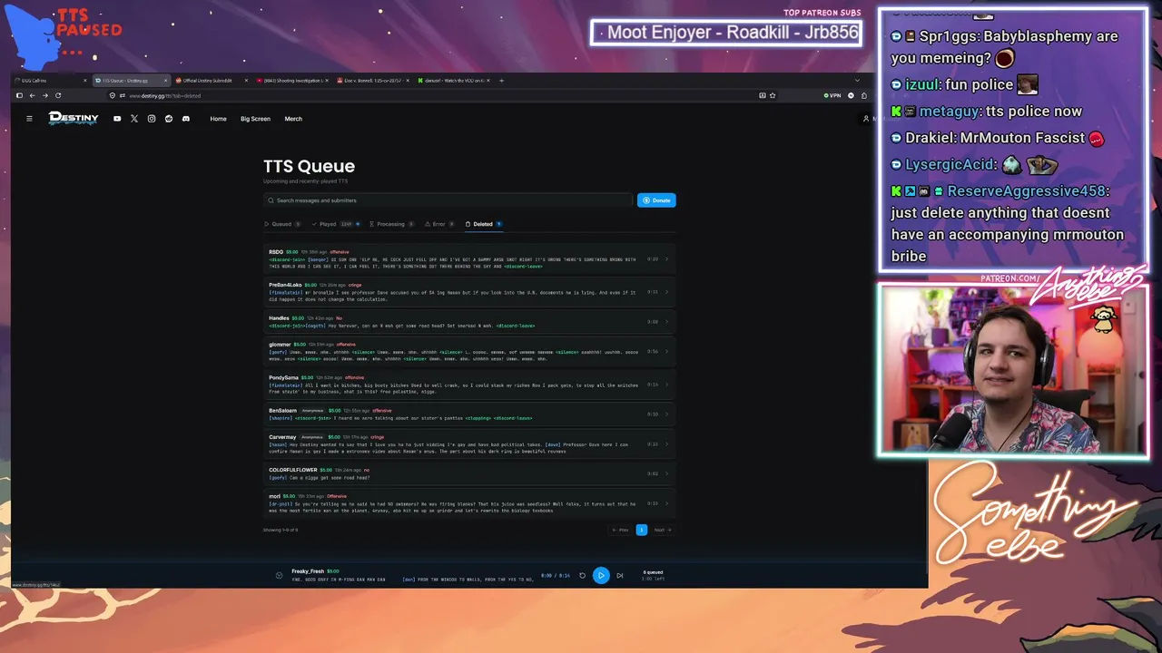Expand the PondySama message chevron
Screen dimensions: 1162x653
coord(666,385)
